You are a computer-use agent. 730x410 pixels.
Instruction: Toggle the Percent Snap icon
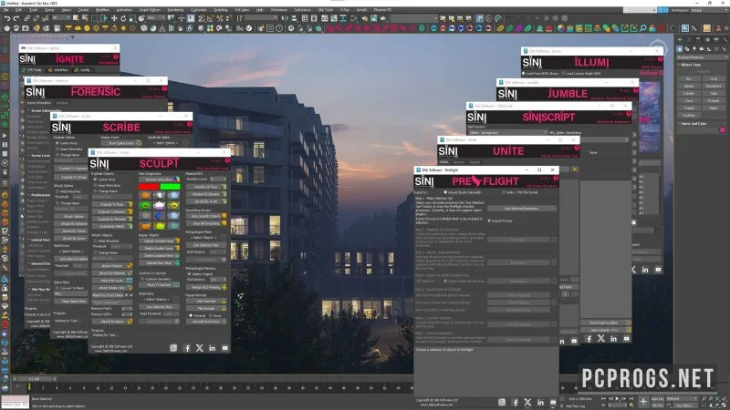[x=220, y=18]
